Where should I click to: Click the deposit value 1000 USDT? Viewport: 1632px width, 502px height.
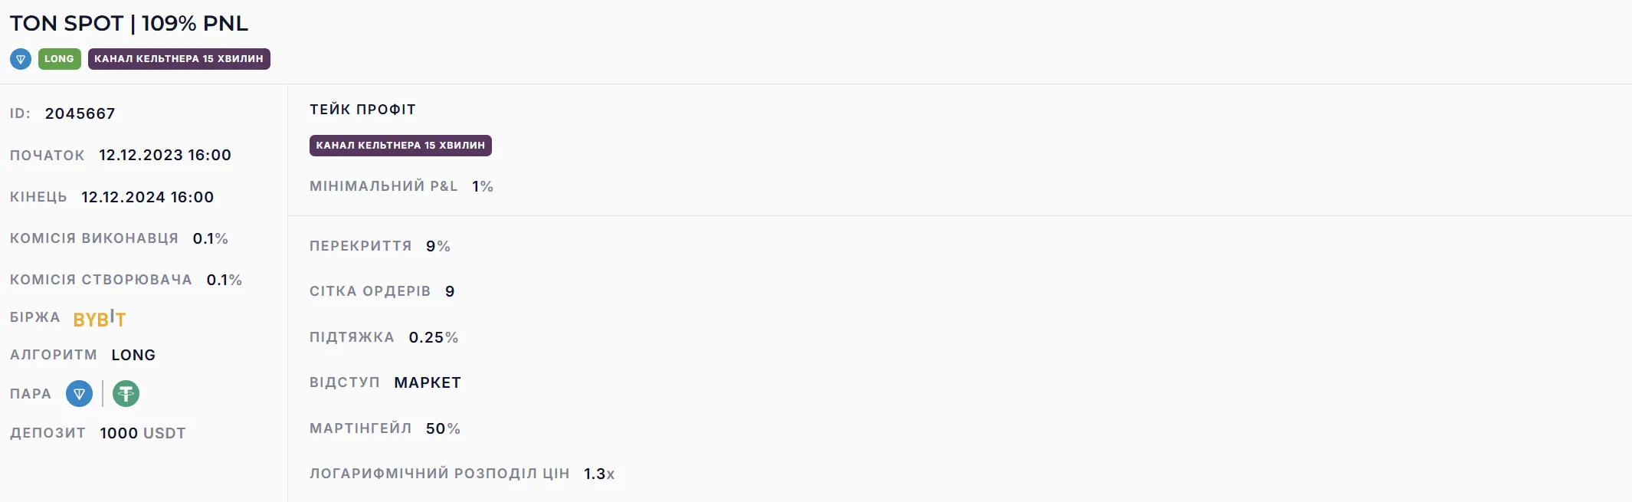tap(143, 433)
